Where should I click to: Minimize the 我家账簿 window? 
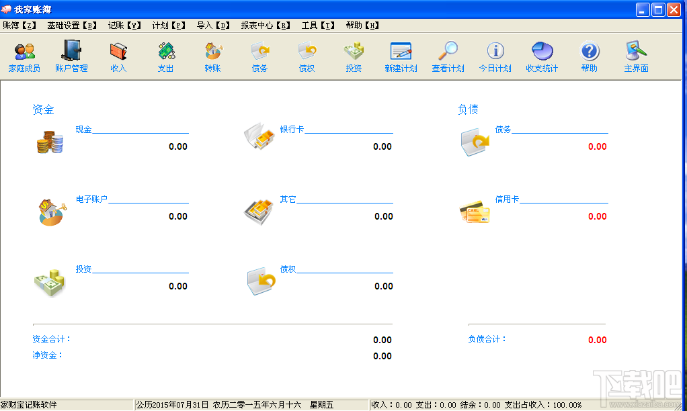(643, 9)
